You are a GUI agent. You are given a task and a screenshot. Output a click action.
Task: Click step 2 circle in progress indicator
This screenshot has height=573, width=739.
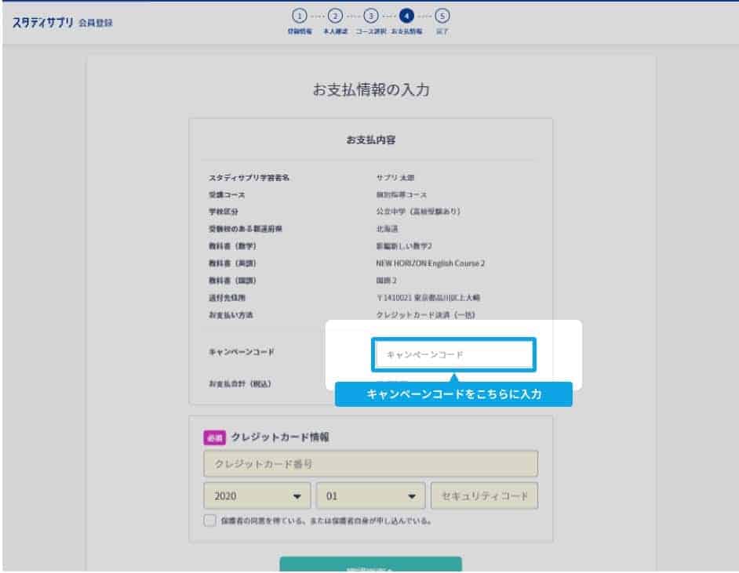335,15
